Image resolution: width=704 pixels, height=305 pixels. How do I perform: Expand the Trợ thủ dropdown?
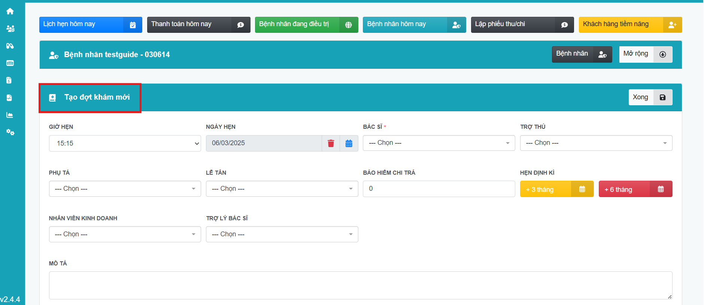point(596,143)
